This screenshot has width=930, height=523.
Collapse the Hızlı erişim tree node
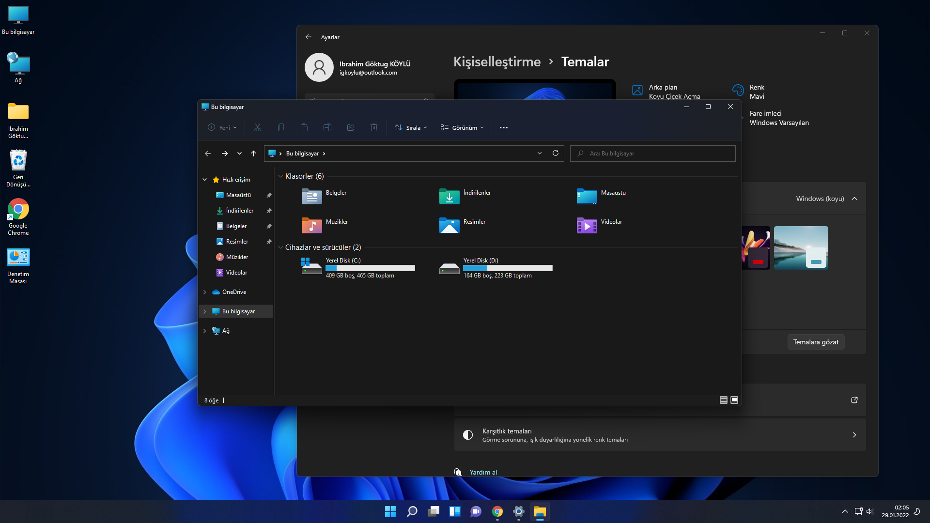[205, 180]
